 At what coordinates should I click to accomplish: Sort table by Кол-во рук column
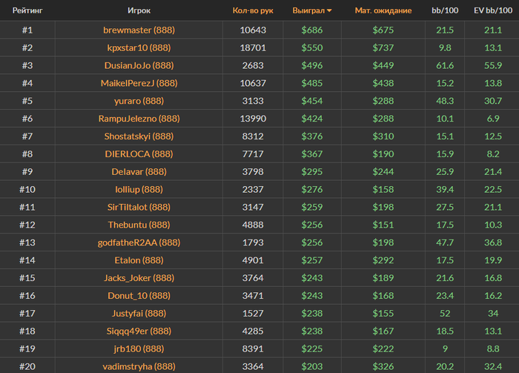tap(253, 10)
